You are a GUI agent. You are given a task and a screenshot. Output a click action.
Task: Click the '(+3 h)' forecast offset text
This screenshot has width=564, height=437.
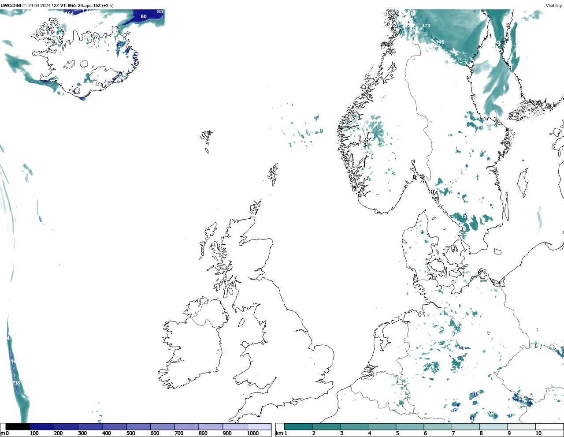coord(108,6)
